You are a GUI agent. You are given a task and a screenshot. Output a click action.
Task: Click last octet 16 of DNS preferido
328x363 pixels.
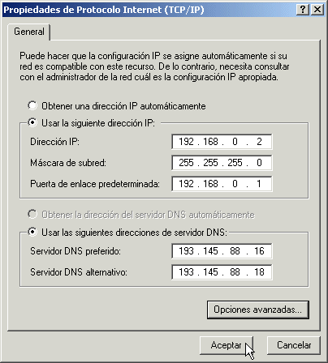259,251
